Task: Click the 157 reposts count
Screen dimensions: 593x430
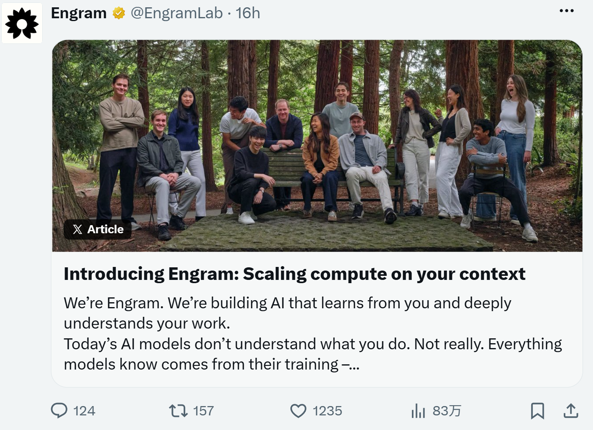Action: coord(203,411)
